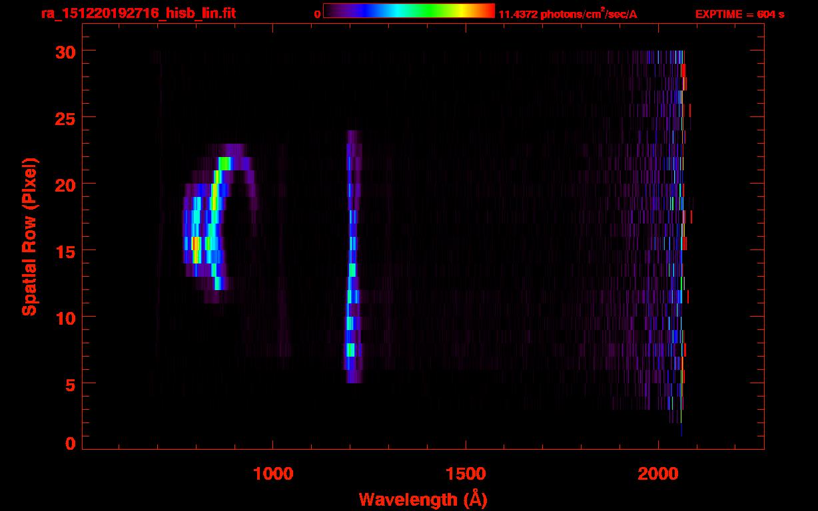The image size is (818, 511).
Task: Click the Wavelength (Å) axis title
Action: [423, 499]
